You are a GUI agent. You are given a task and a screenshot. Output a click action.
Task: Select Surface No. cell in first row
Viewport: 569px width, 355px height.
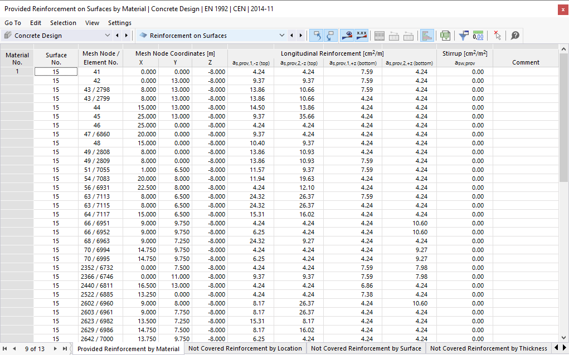tap(56, 72)
